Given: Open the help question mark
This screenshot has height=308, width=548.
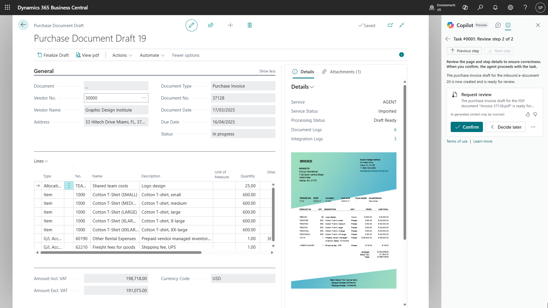Looking at the screenshot, I should coord(525,7).
